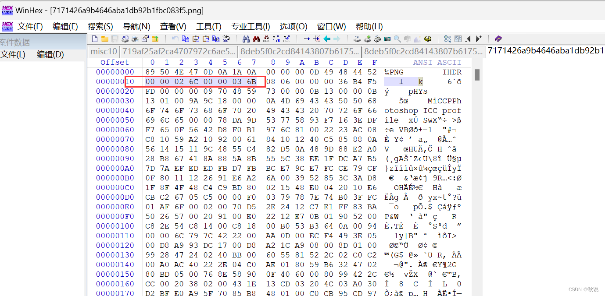This screenshot has width=605, height=296.
Task: Open the Position Manager icon
Action: 447,39
